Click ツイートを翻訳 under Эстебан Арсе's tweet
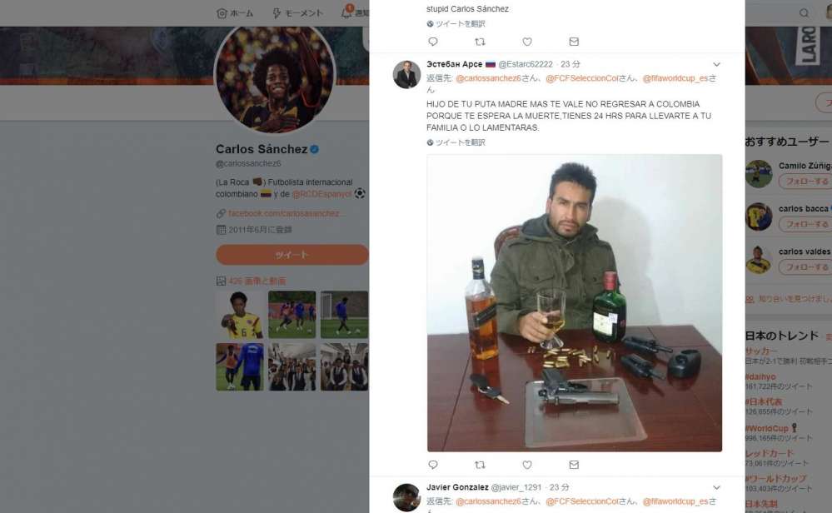This screenshot has width=832, height=513. [x=456, y=142]
